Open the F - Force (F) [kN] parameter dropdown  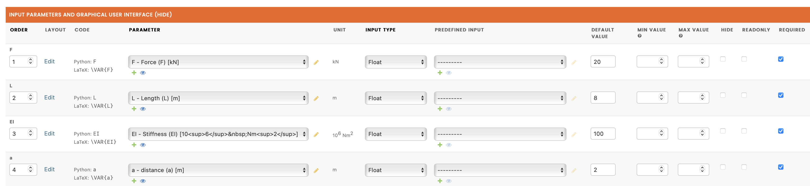218,62
